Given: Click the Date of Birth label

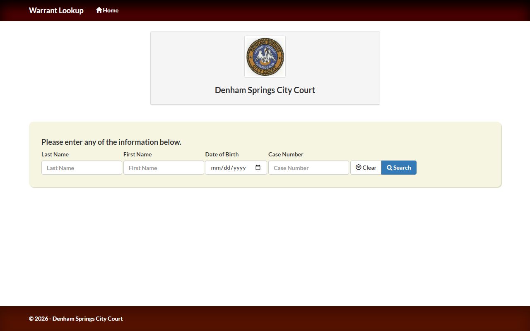Looking at the screenshot, I should tap(222, 154).
